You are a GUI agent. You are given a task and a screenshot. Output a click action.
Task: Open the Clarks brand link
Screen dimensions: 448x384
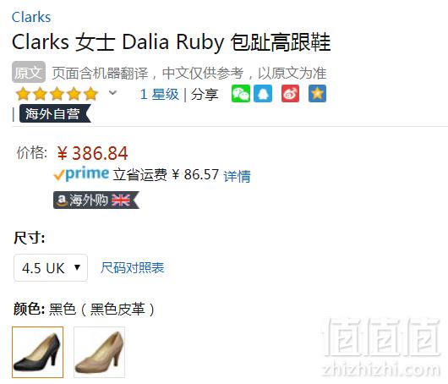point(31,17)
